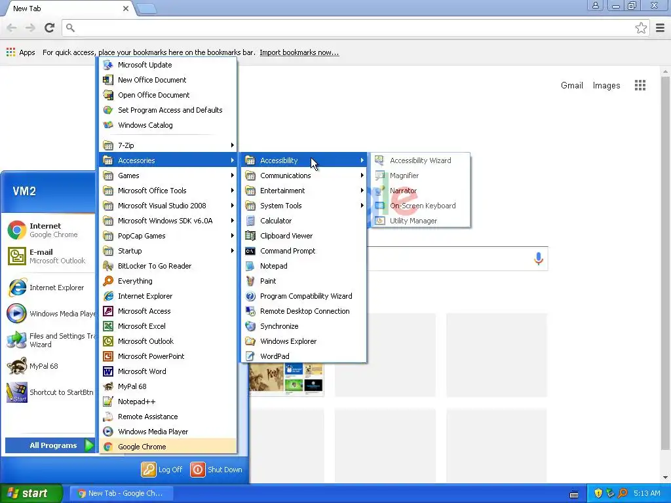The width and height of the screenshot is (671, 503).
Task: Open Utility Manager
Action: click(x=421, y=221)
